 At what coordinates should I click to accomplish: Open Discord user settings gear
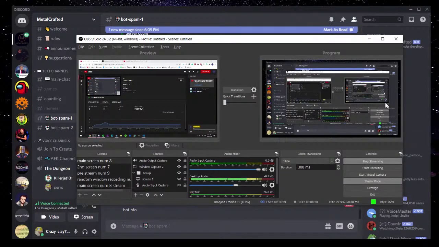coord(94,232)
